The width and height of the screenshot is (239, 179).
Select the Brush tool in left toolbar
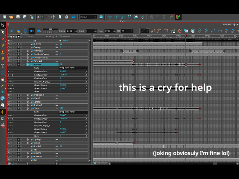pos(3,39)
